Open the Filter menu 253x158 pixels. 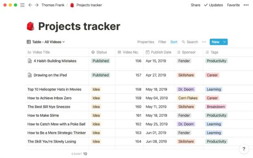162,42
